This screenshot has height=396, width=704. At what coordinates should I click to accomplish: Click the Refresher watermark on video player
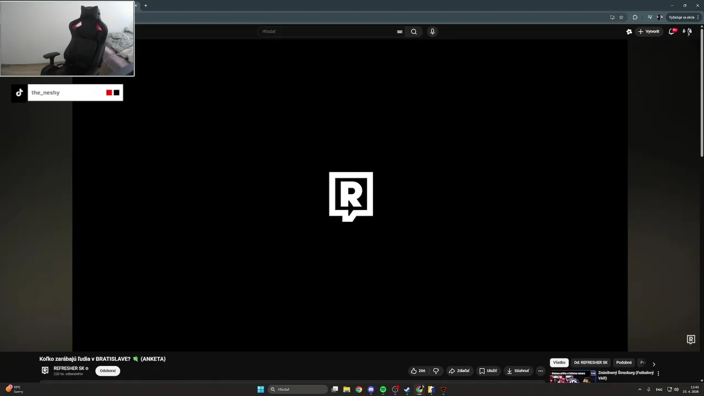coord(691,339)
